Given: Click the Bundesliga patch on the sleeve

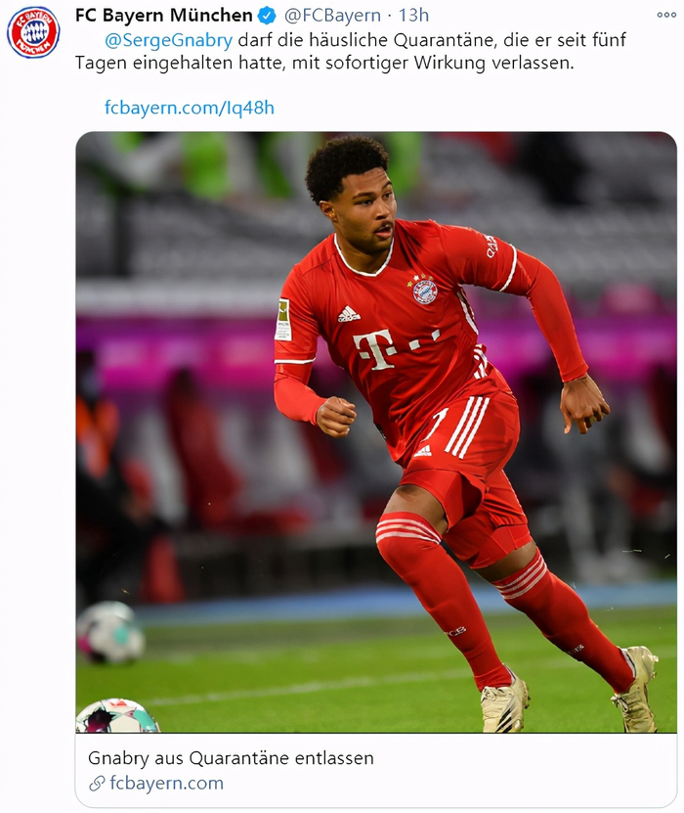Looking at the screenshot, I should click(283, 319).
